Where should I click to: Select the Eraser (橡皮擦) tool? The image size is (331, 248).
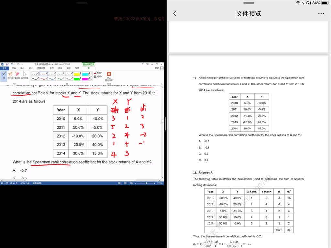tap(17, 75)
